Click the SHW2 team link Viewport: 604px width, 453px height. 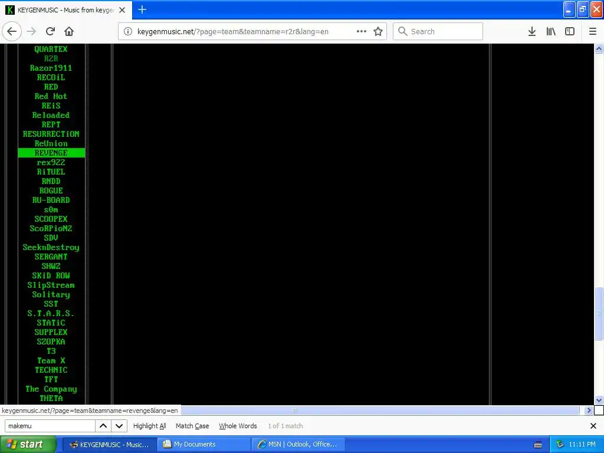(51, 266)
